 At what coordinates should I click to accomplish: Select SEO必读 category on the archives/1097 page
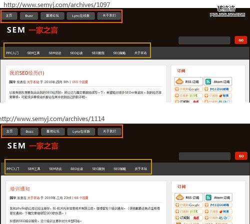(x=76, y=53)
